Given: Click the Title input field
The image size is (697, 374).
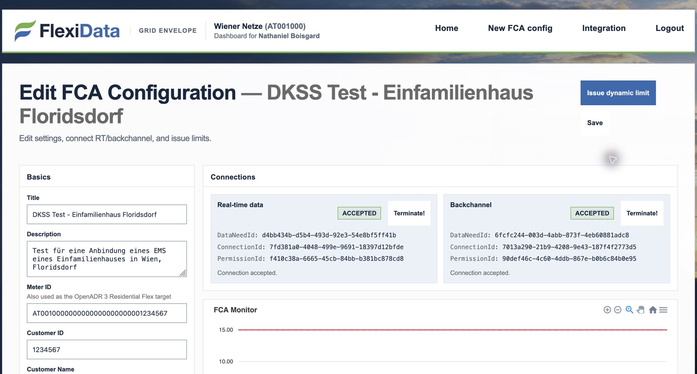Looking at the screenshot, I should pyautogui.click(x=107, y=214).
